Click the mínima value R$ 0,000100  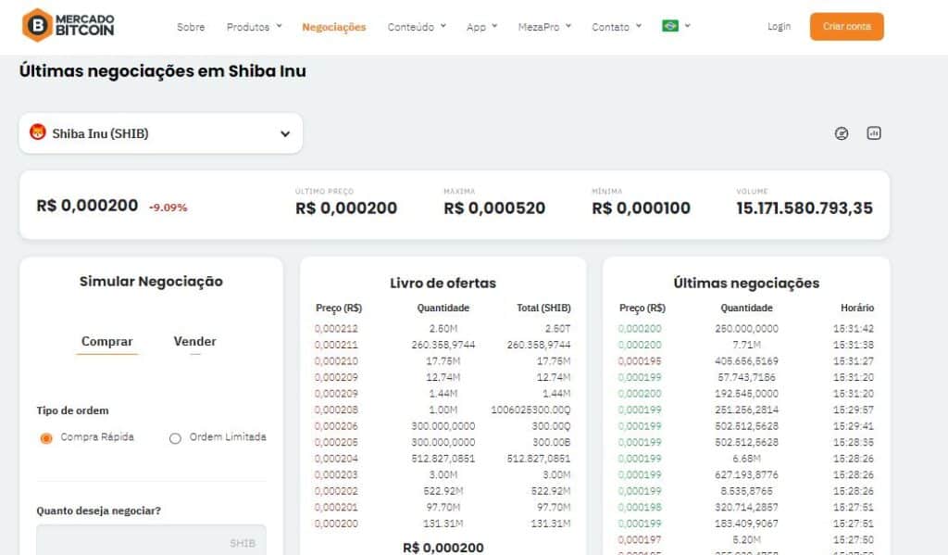click(641, 208)
